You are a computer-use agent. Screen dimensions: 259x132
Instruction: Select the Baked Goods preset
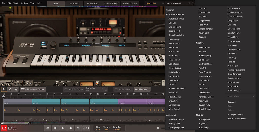pyautogui.click(x=204, y=47)
